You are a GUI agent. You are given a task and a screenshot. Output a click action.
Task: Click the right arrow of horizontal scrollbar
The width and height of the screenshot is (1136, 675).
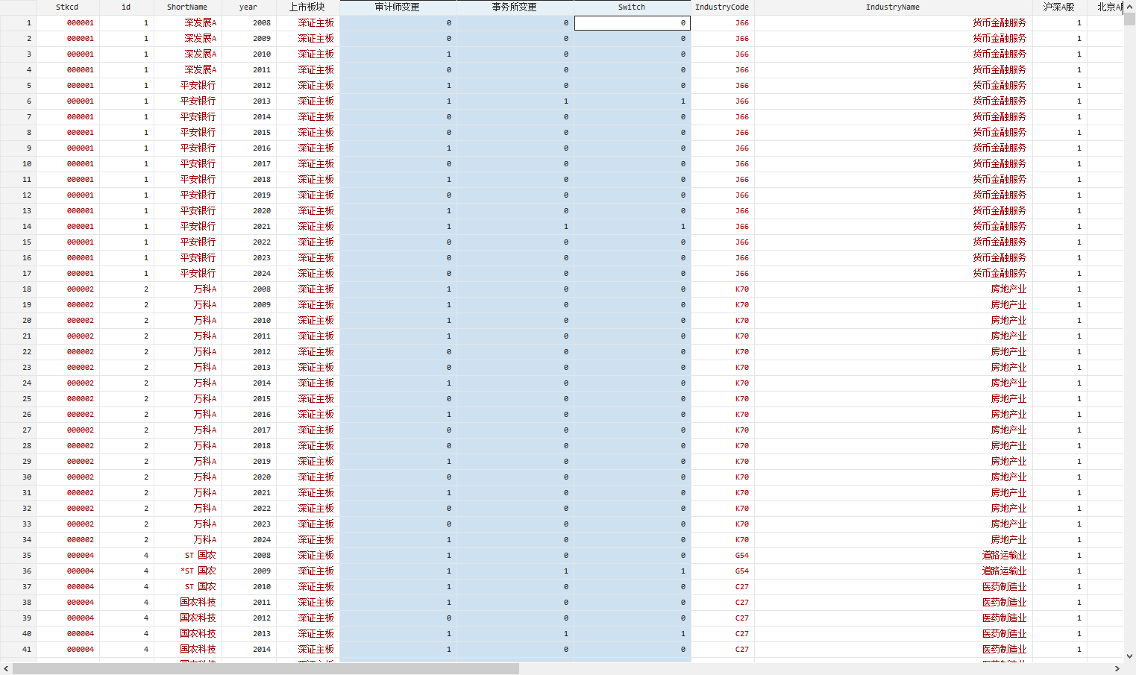click(1117, 669)
